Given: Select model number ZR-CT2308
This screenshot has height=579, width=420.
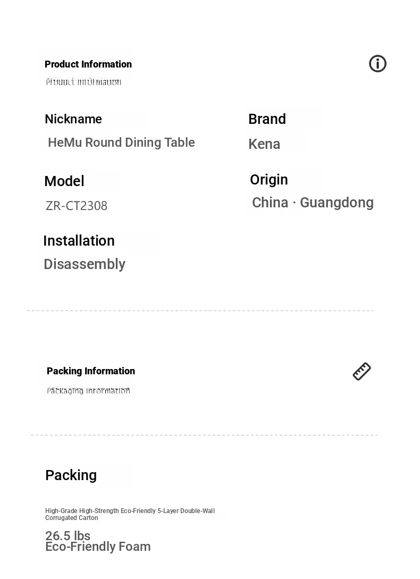Looking at the screenshot, I should [x=77, y=206].
